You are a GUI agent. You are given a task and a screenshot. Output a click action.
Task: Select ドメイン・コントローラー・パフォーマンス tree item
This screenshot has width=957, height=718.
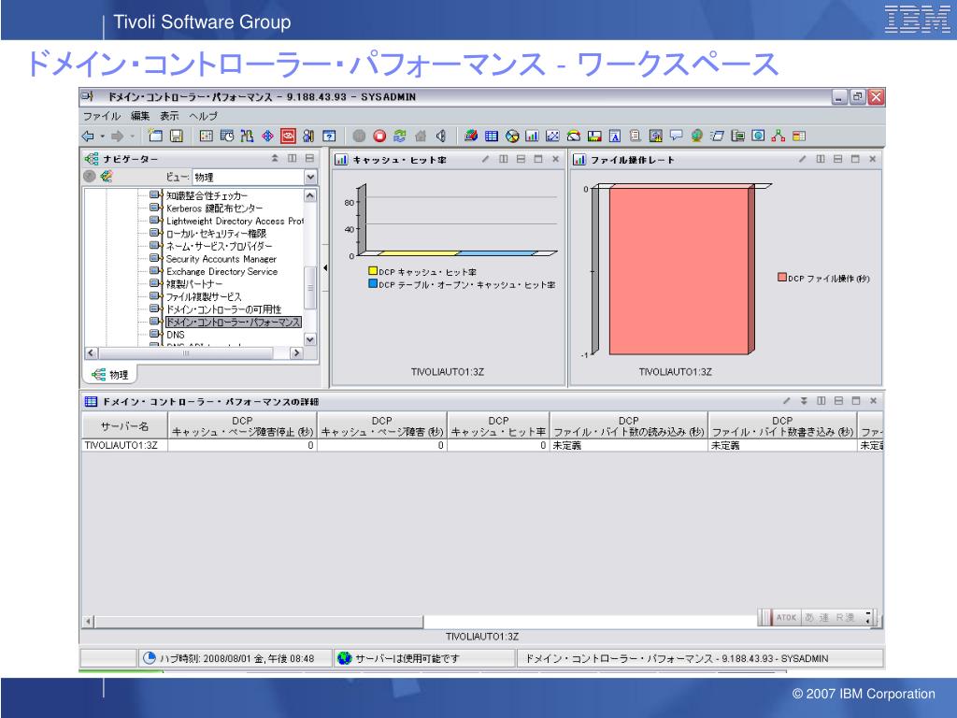pos(233,322)
